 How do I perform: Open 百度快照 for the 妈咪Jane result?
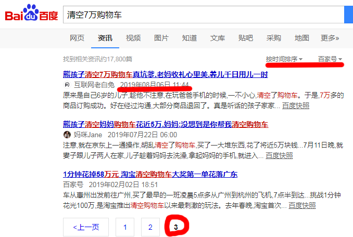(x=279, y=155)
